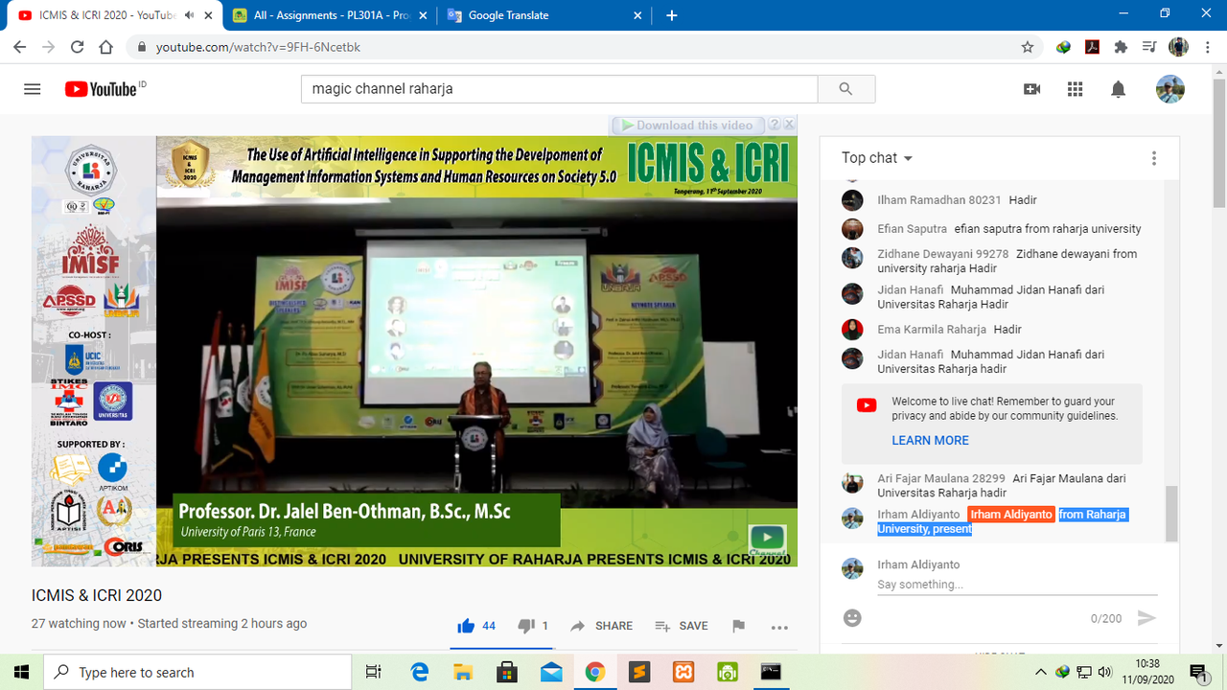Click chat author Ema Karmila Raharja
The height and width of the screenshot is (690, 1227).
pyautogui.click(x=932, y=330)
